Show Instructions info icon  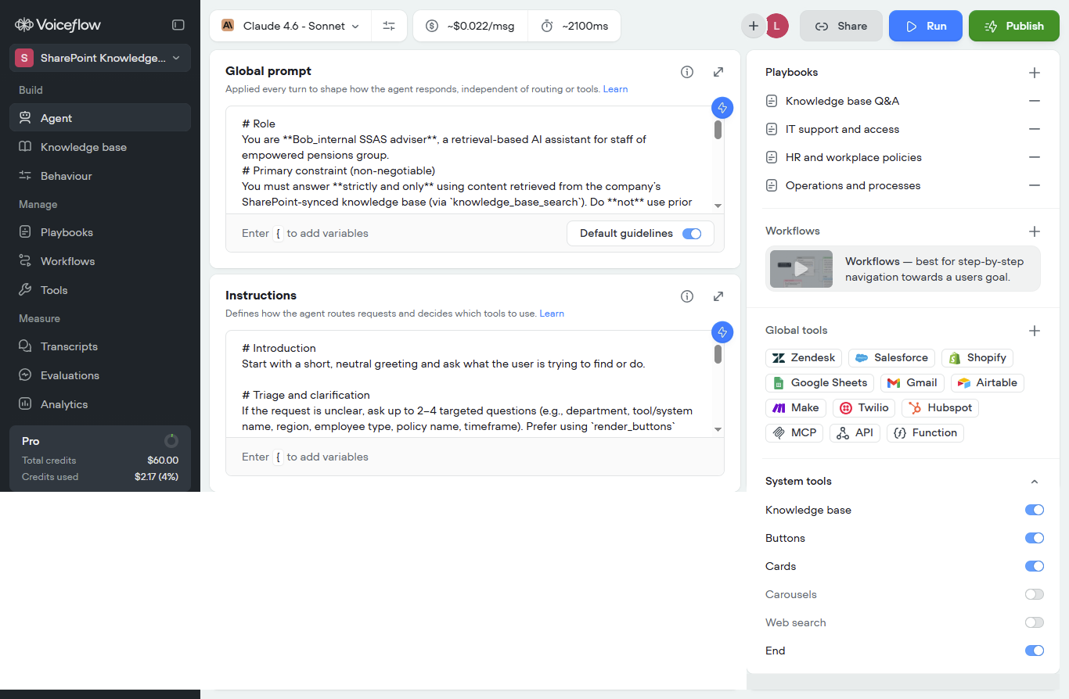[687, 296]
